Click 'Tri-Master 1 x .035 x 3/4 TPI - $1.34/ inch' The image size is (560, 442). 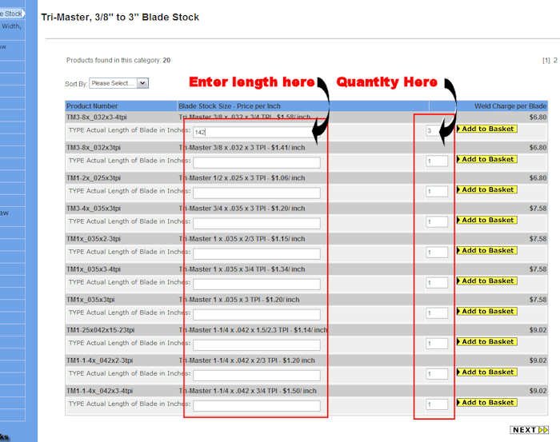tap(242, 269)
